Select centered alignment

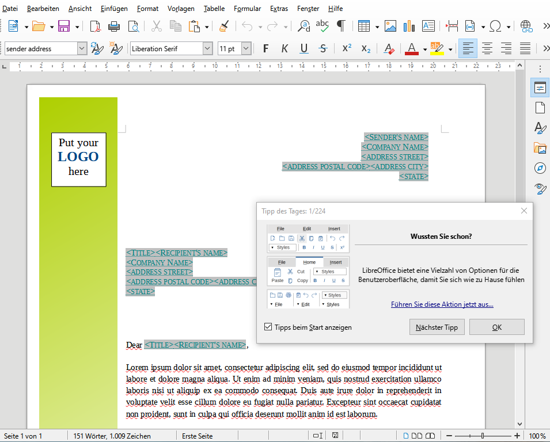point(487,49)
